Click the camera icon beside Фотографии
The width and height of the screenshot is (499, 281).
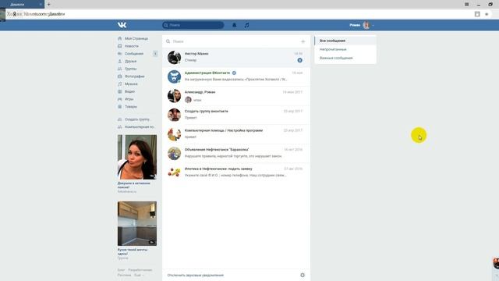click(x=119, y=76)
